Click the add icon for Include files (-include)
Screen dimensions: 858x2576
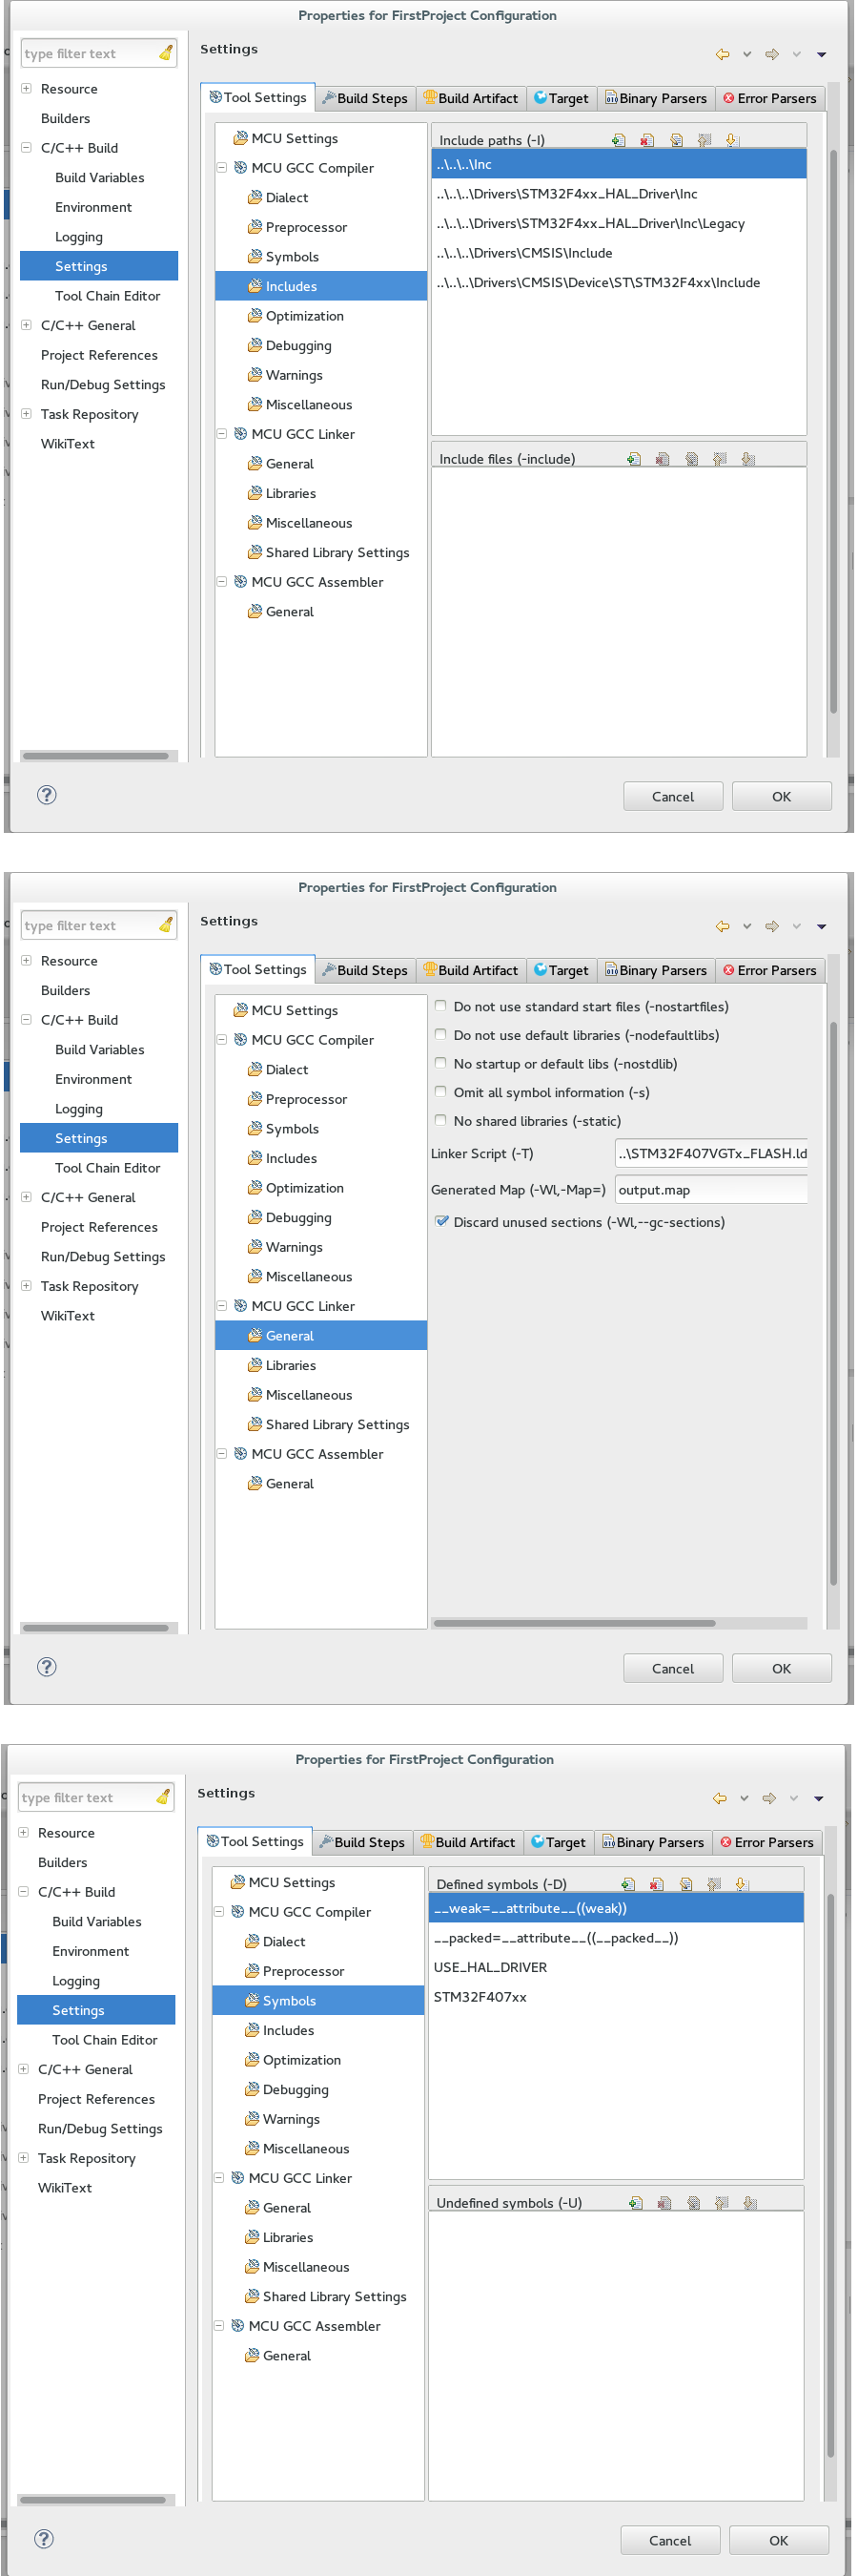tap(633, 459)
